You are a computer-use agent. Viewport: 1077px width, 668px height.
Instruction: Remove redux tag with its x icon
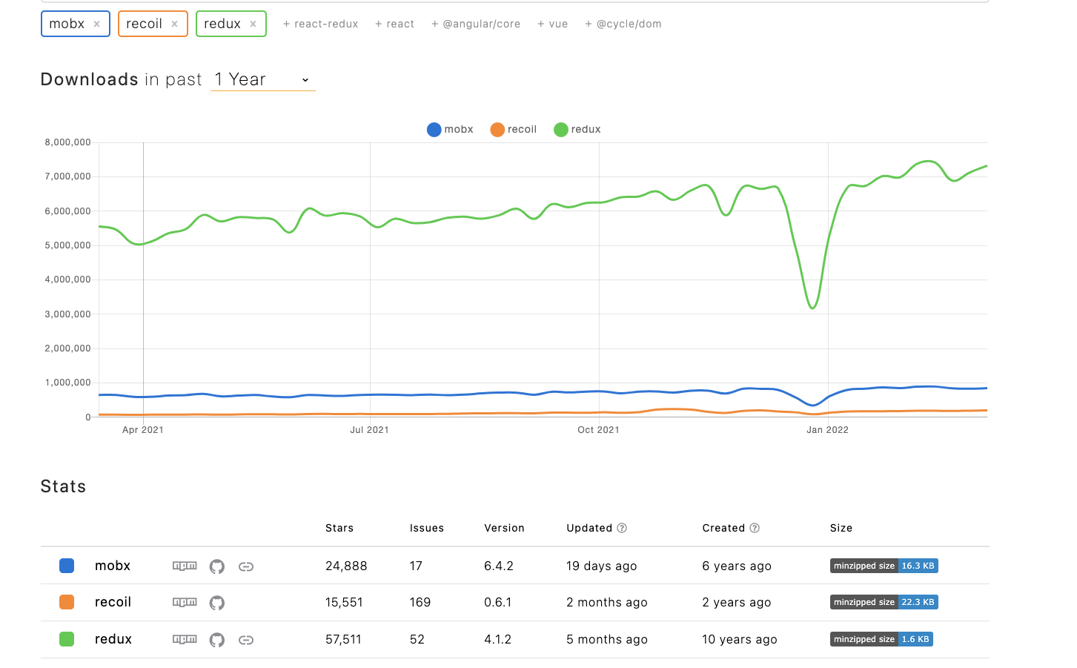[x=253, y=24]
